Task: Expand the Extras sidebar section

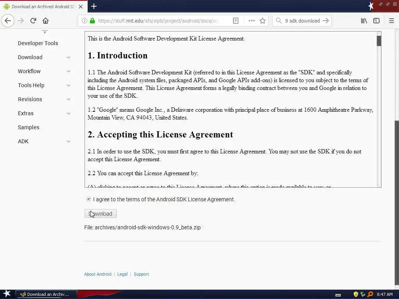Action: (69, 113)
